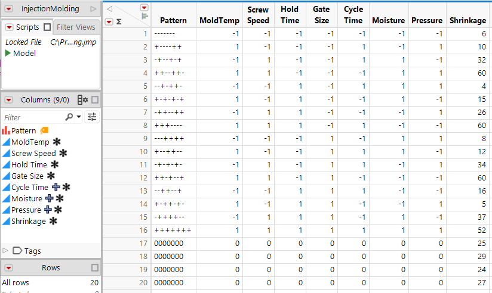
Task: Click the MoldTemp asterisk property icon
Action: click(57, 142)
